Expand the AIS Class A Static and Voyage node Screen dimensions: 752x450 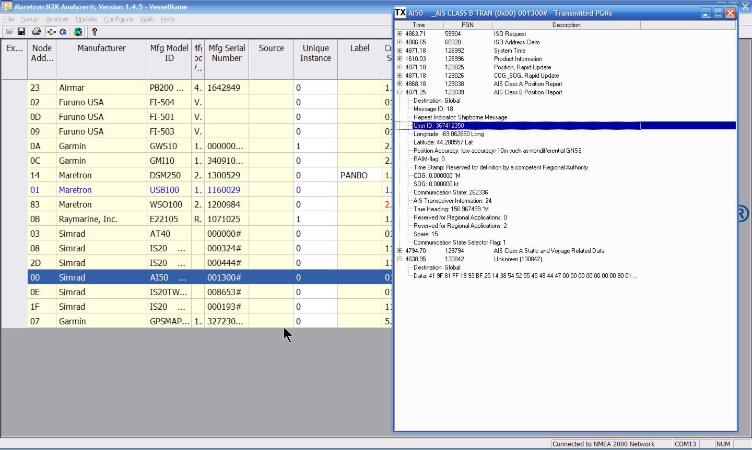click(400, 251)
